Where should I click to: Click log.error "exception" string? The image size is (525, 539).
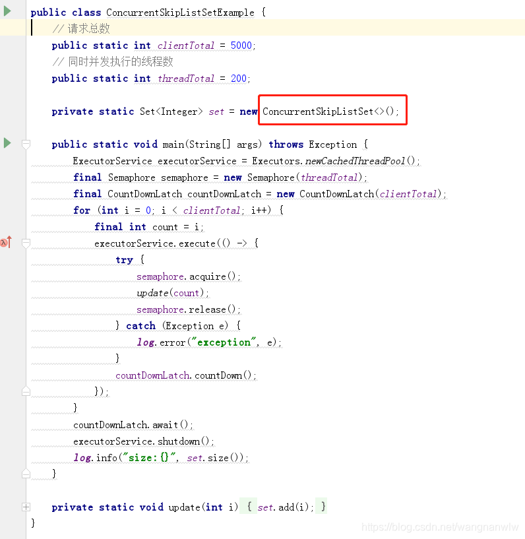pyautogui.click(x=224, y=342)
